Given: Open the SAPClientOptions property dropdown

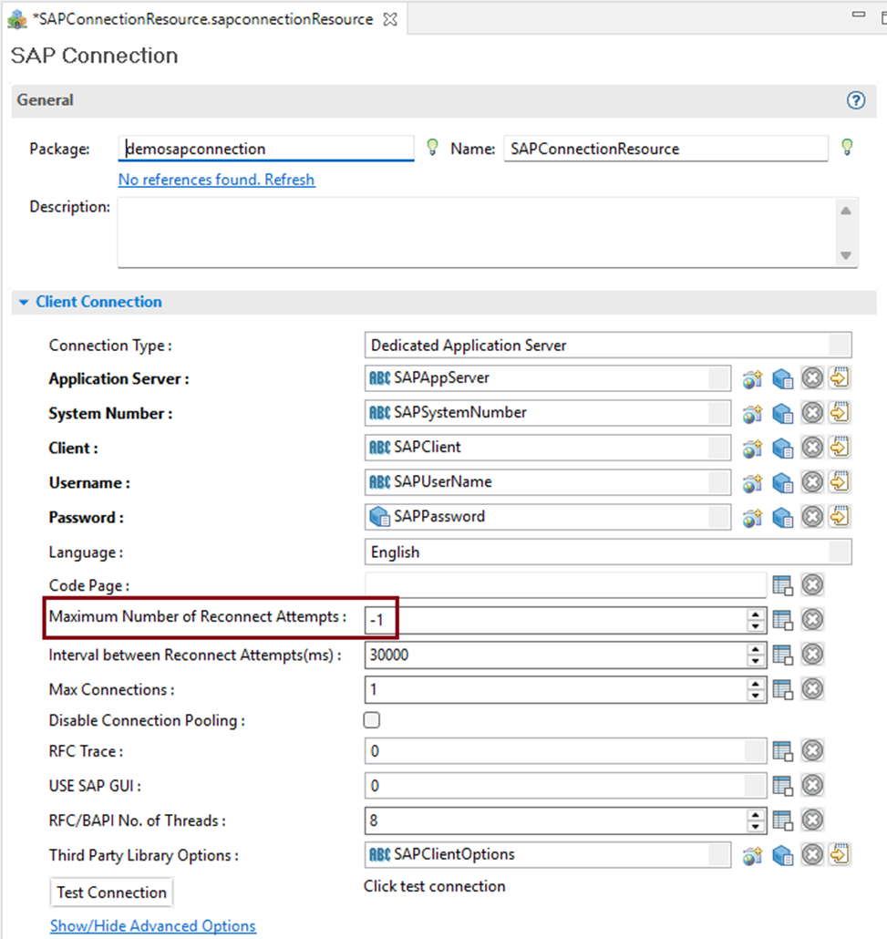Looking at the screenshot, I should [718, 854].
